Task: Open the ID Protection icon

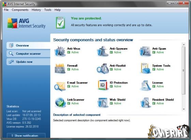Action: tap(103, 85)
